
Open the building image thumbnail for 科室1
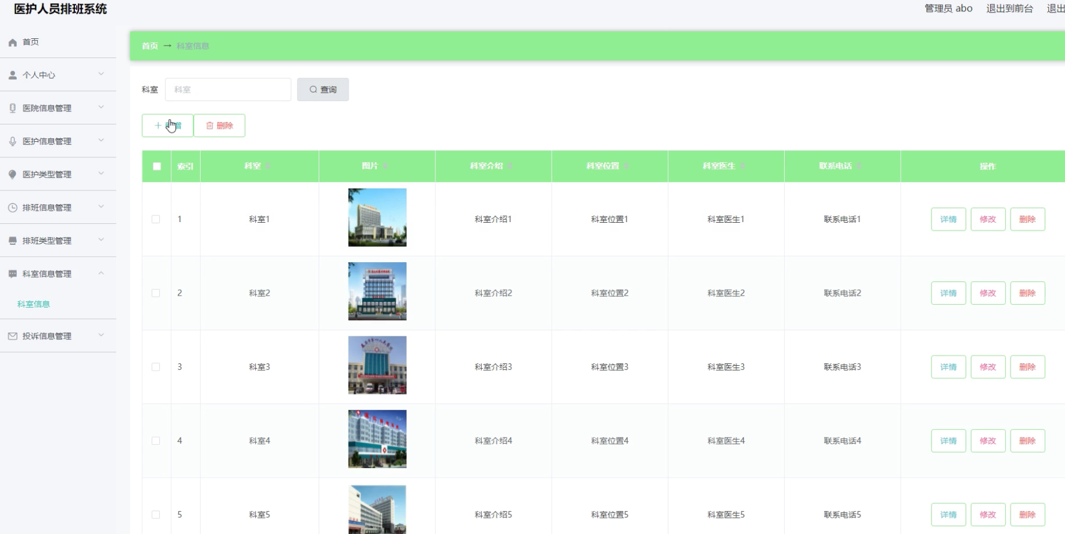[x=377, y=217]
